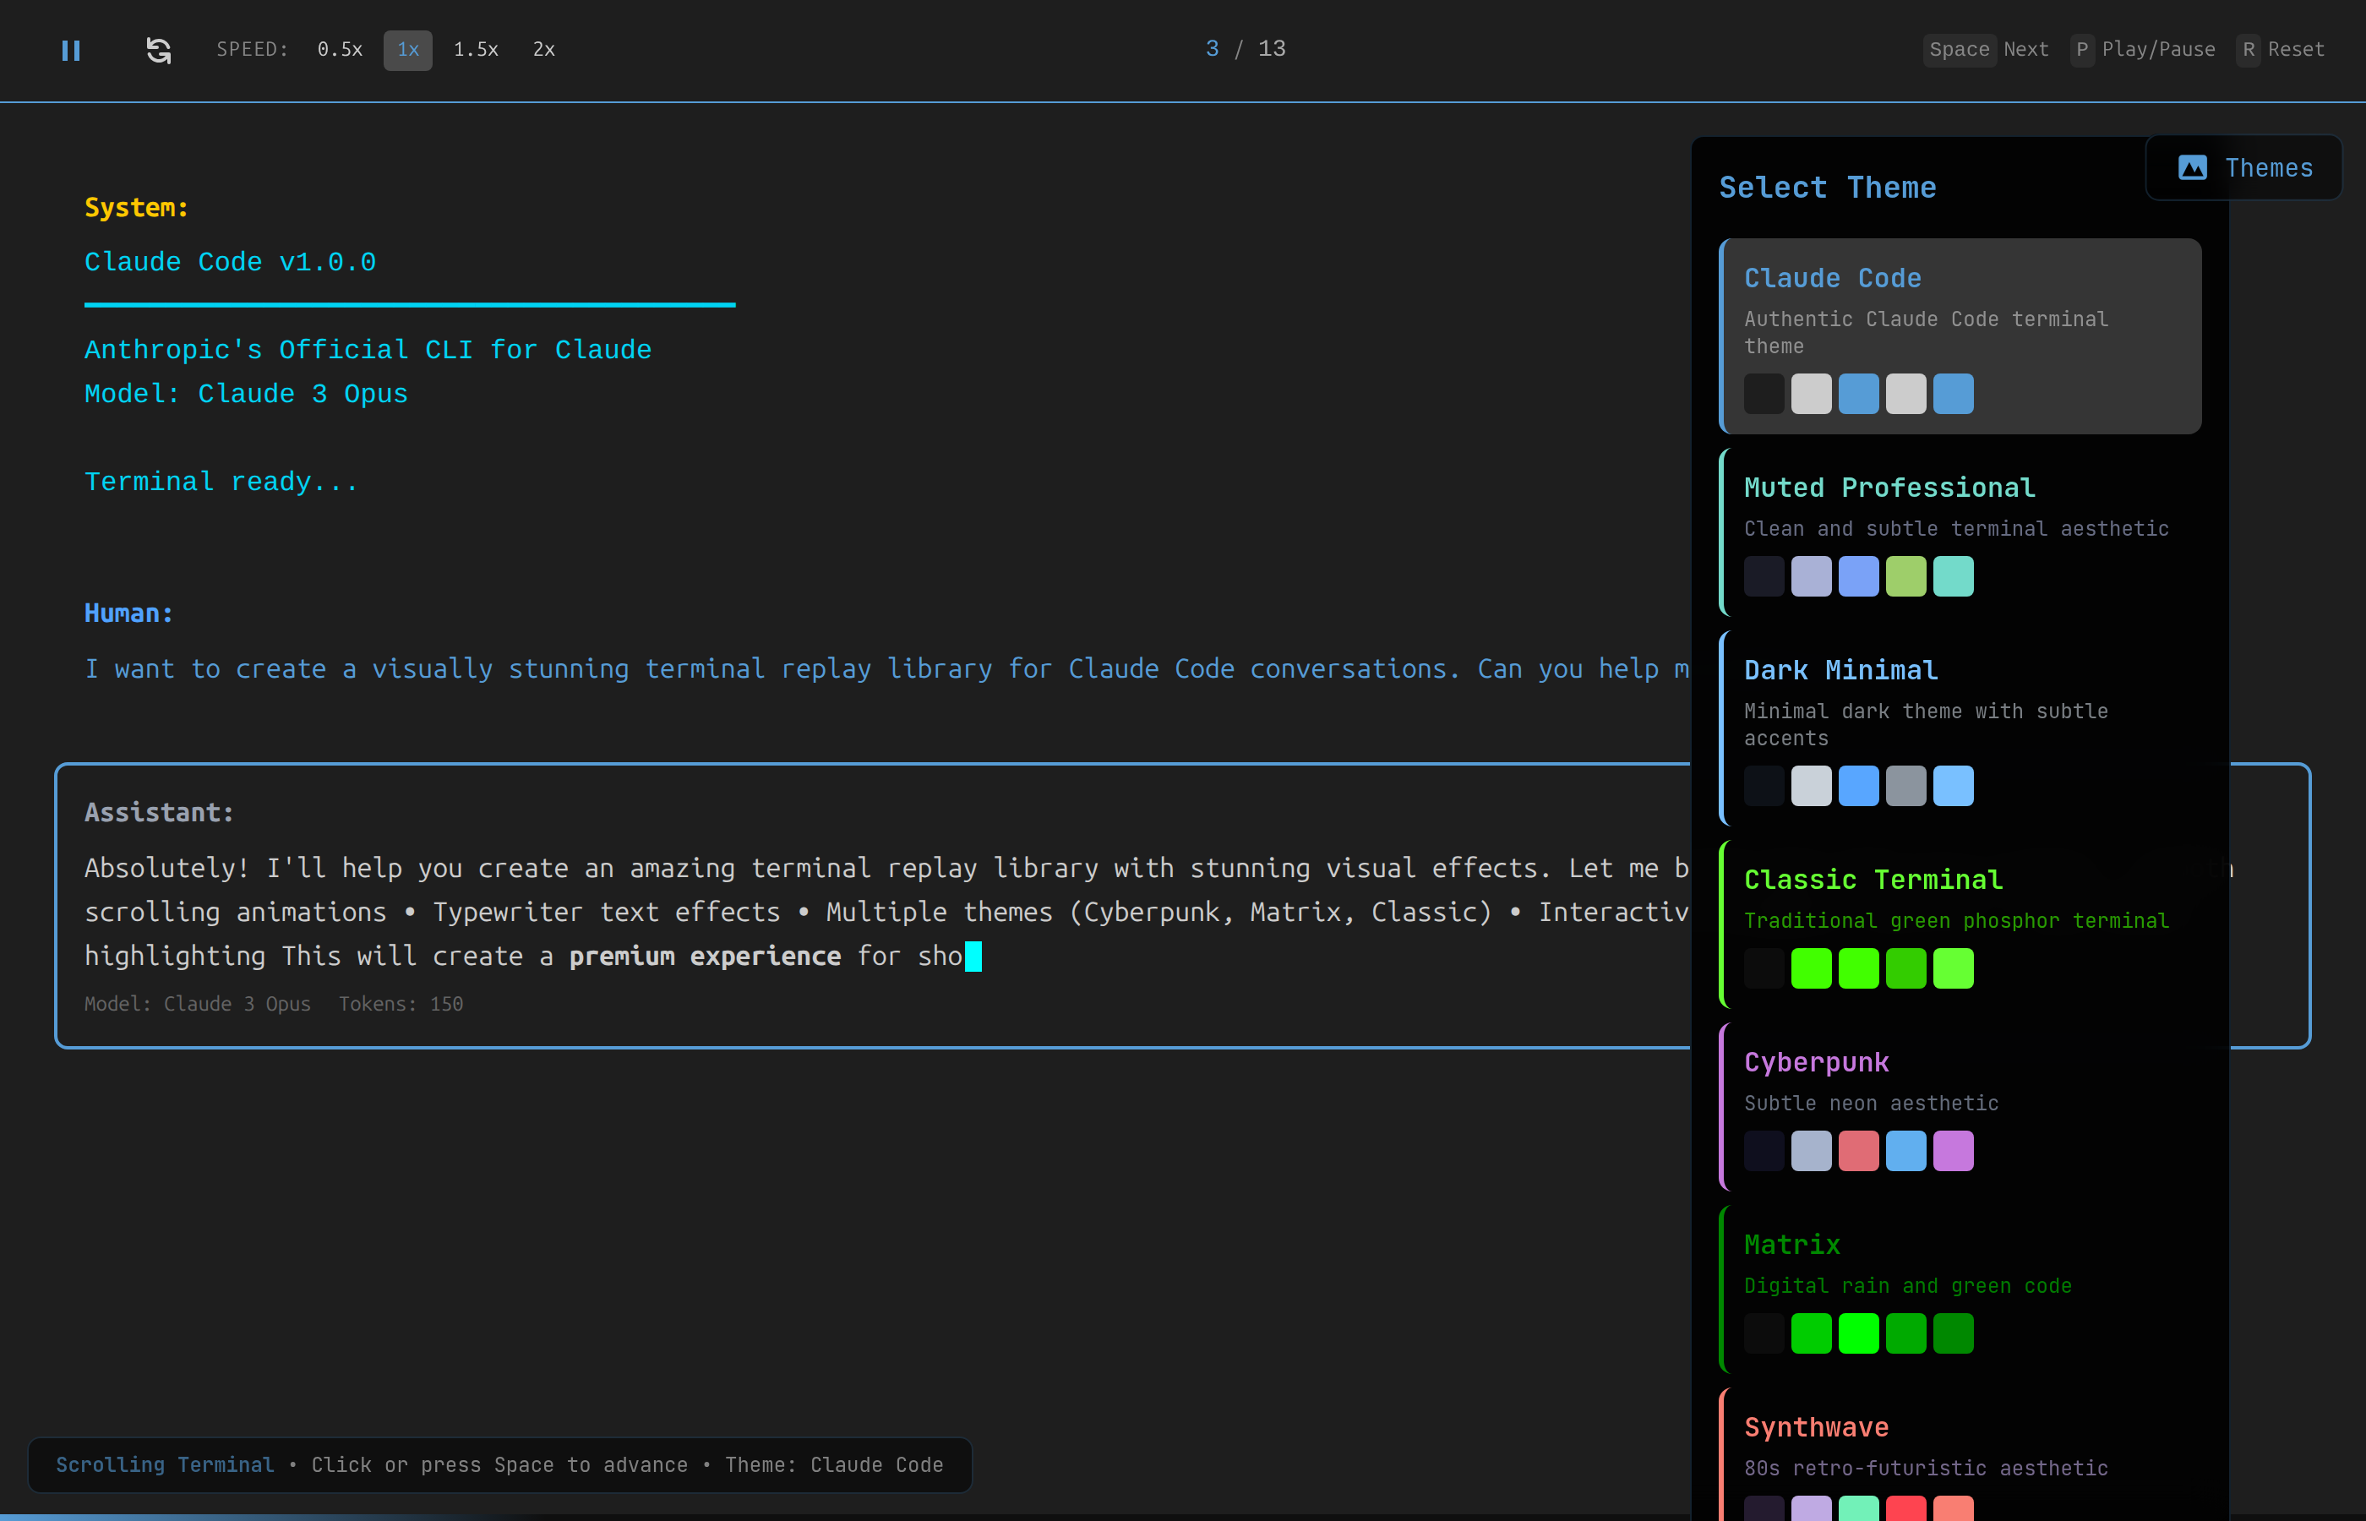Click green swatch in Muted Professional theme
Viewport: 2366px width, 1521px height.
1905,577
